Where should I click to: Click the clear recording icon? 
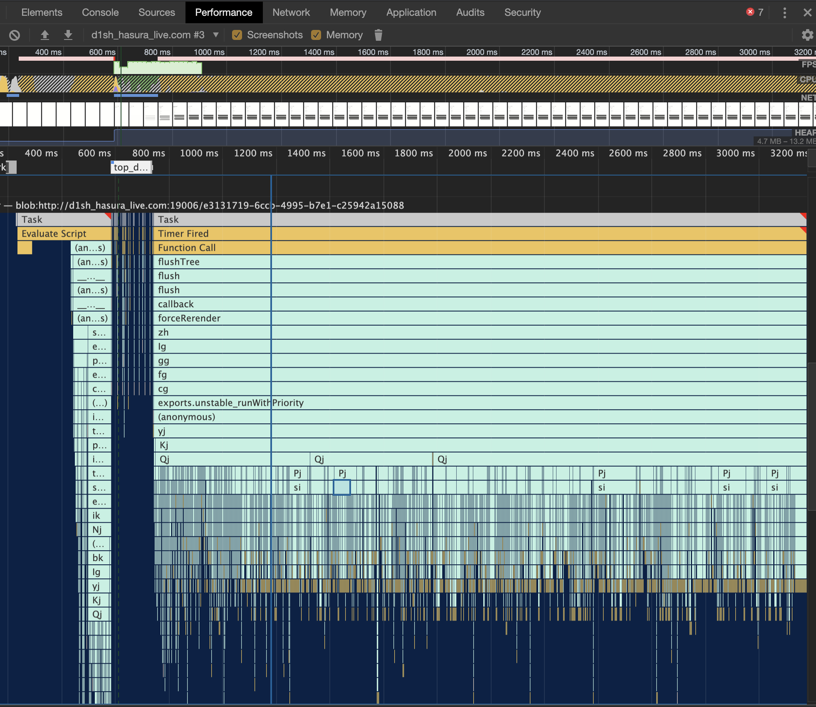click(15, 35)
